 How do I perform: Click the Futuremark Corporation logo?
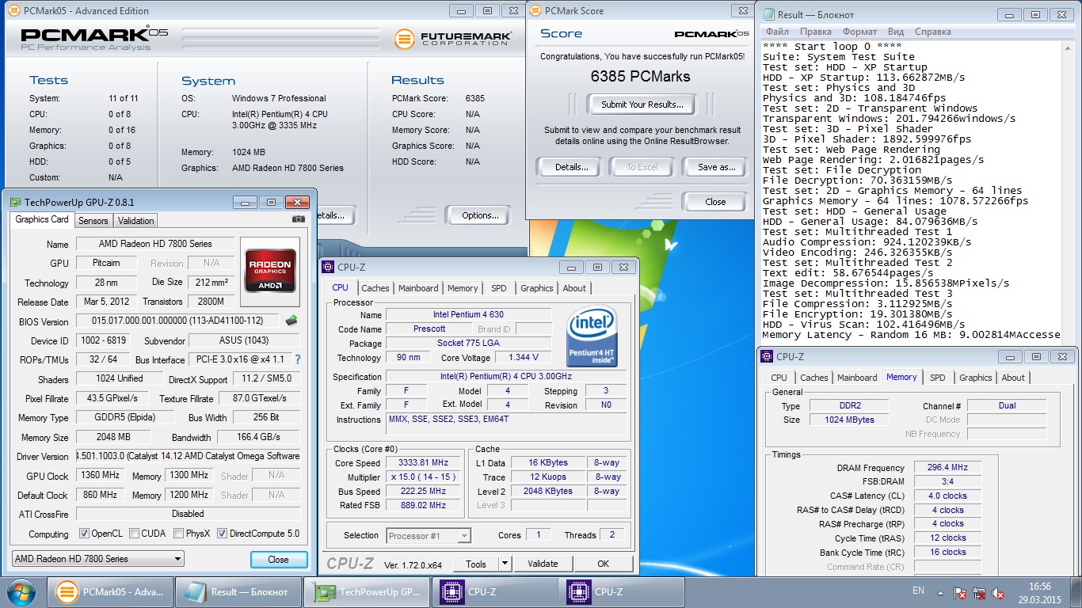455,38
